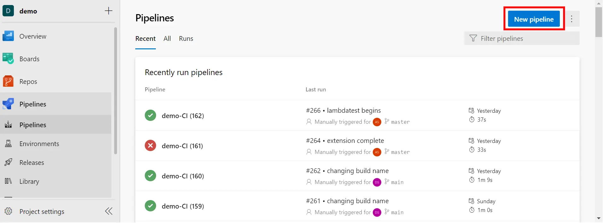Viewport: 603px width, 223px height.
Task: Open the Boards section icon
Action: point(8,58)
